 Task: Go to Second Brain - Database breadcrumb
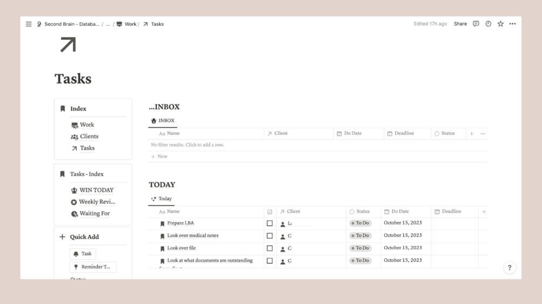[72, 24]
